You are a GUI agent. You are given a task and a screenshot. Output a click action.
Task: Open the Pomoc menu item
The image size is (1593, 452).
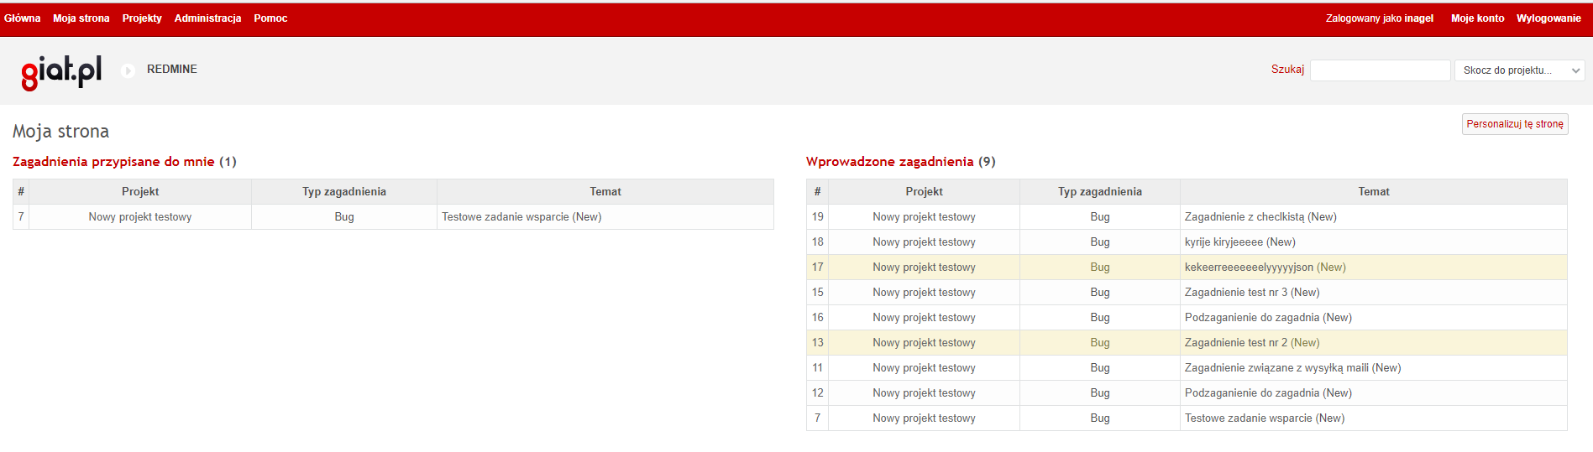click(270, 18)
